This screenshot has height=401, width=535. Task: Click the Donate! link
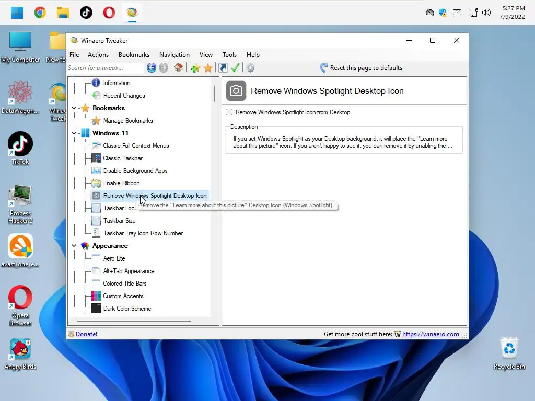point(86,334)
